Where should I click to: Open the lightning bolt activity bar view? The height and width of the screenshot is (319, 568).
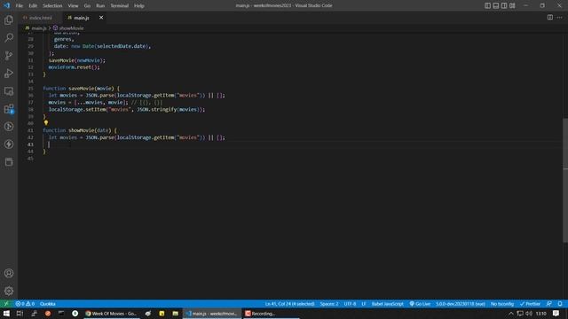[9, 144]
